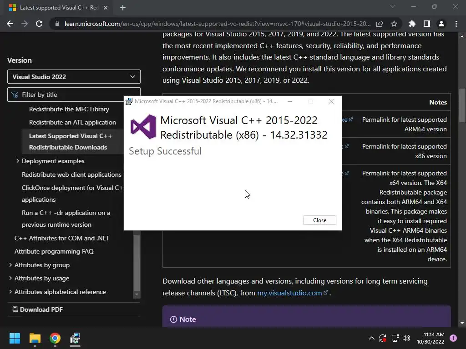This screenshot has width=466, height=349.
Task: Select the installer icon in the taskbar
Action: click(x=75, y=338)
